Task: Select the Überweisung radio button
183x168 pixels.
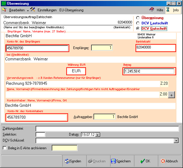Action: click(138, 18)
